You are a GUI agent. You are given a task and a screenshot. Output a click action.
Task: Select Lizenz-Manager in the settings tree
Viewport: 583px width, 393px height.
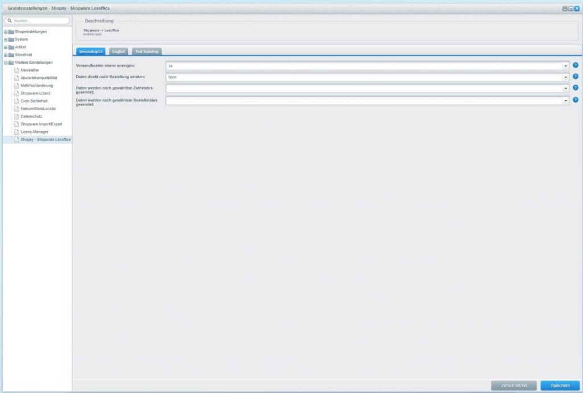pyautogui.click(x=35, y=132)
